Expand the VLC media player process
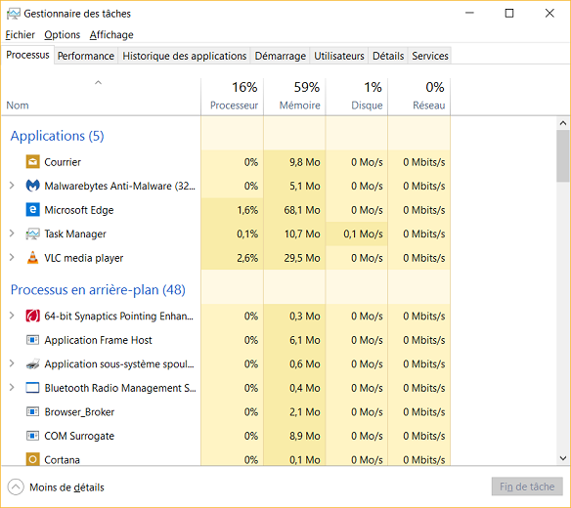This screenshot has height=508, width=571. [x=12, y=258]
